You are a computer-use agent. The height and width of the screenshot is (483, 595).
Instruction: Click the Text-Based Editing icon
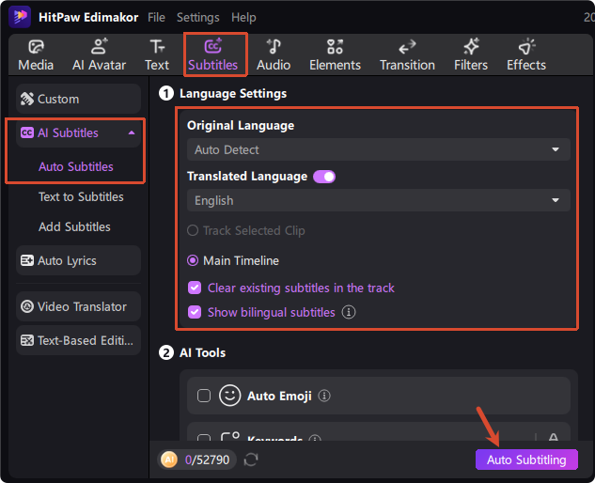[x=27, y=340]
